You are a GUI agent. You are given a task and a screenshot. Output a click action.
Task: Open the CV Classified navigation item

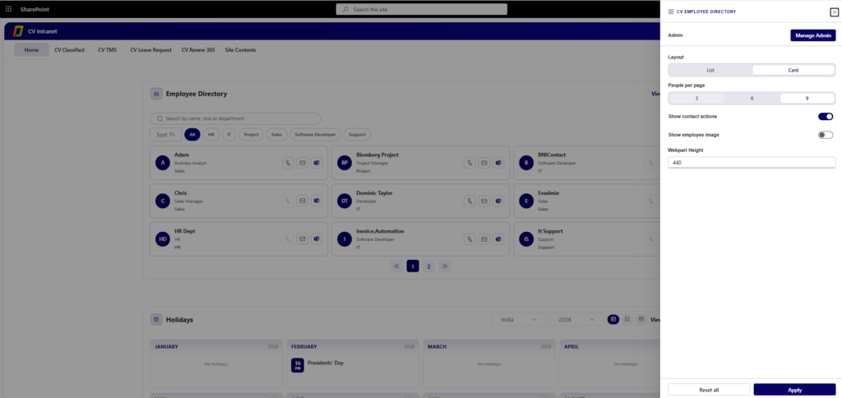point(69,50)
